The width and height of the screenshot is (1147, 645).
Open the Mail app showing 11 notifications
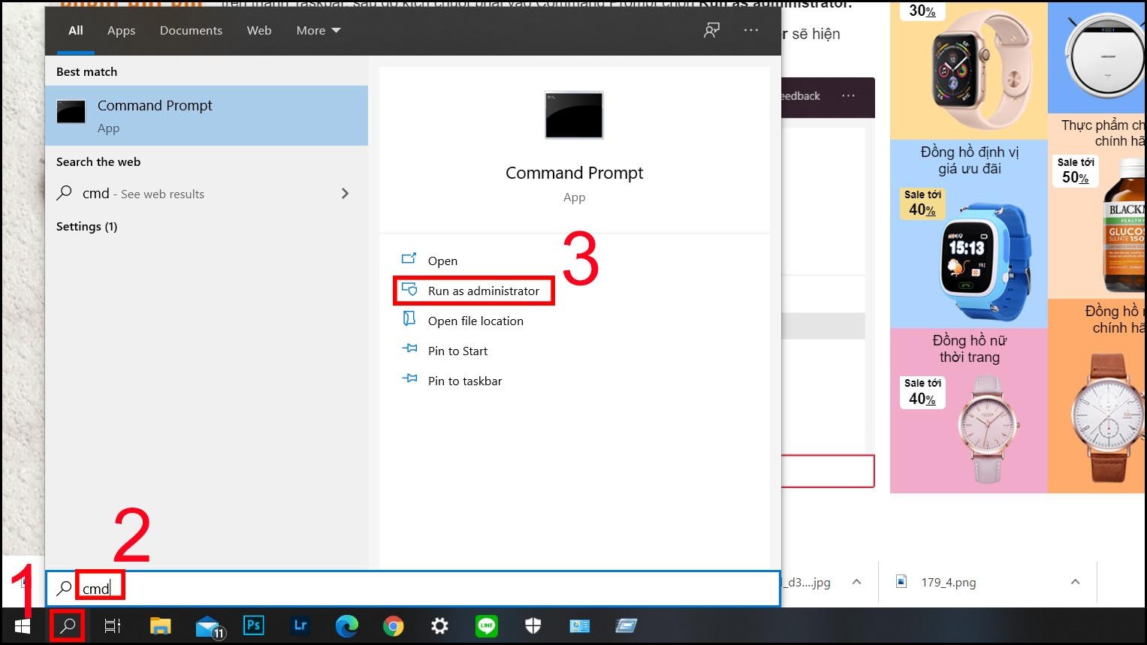(207, 625)
